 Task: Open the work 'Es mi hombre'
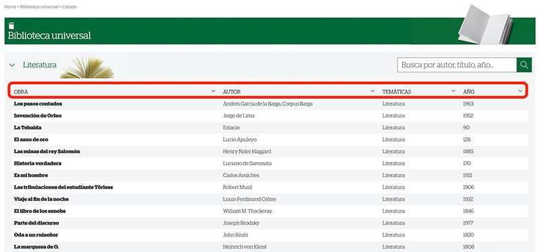pos(31,175)
